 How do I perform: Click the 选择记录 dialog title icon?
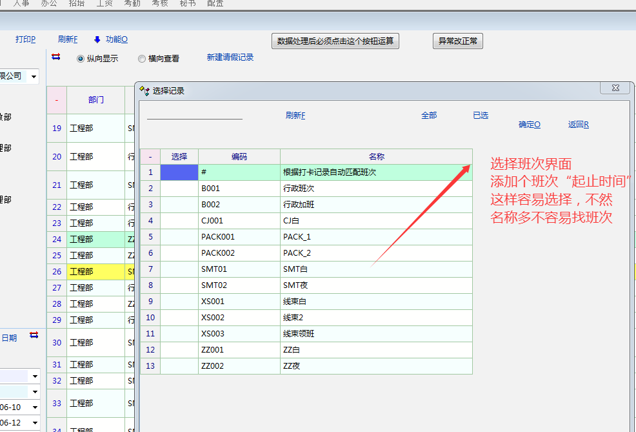[x=144, y=90]
